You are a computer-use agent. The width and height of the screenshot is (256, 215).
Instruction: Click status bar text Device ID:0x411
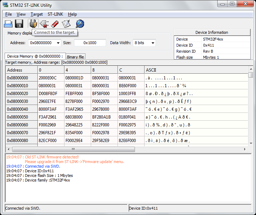click(143, 208)
